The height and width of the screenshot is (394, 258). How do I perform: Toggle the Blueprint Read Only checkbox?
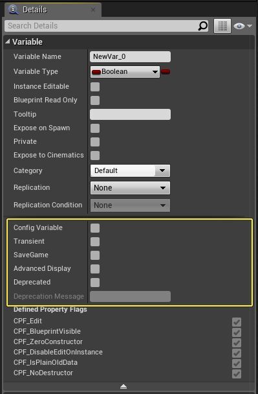[95, 100]
